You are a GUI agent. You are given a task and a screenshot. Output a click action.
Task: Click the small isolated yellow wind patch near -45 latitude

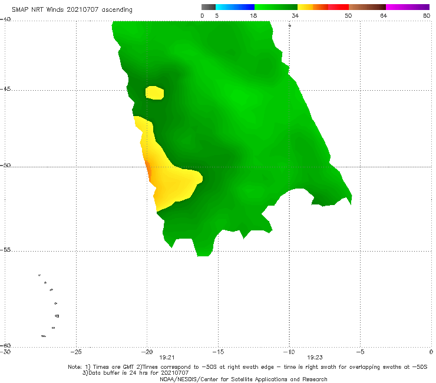(154, 93)
